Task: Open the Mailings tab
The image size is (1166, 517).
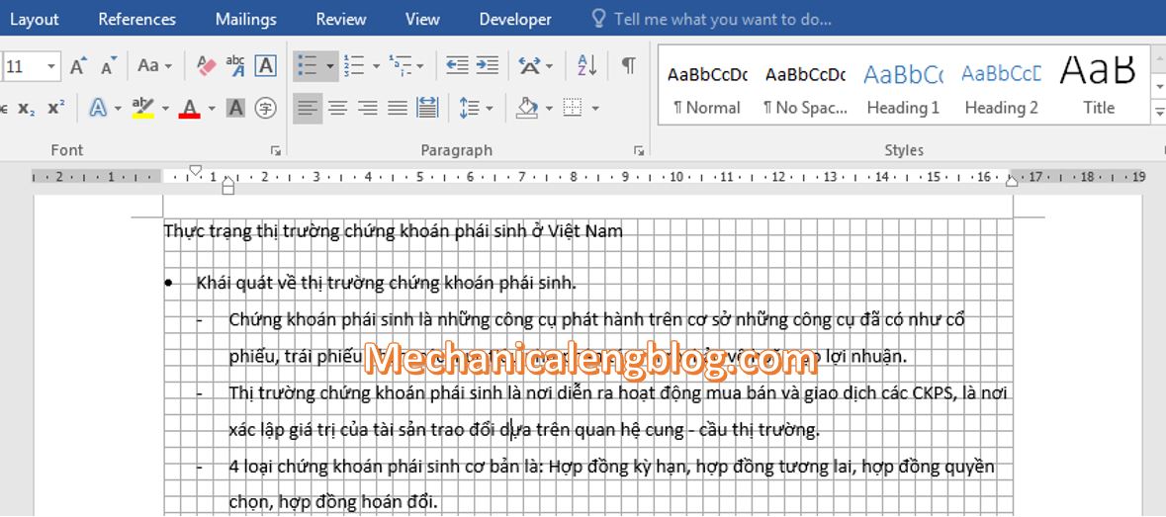Action: point(246,20)
